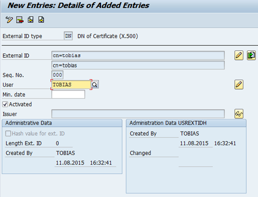
Task: Click the delete entry toolbar icon
Action: pos(20,20)
